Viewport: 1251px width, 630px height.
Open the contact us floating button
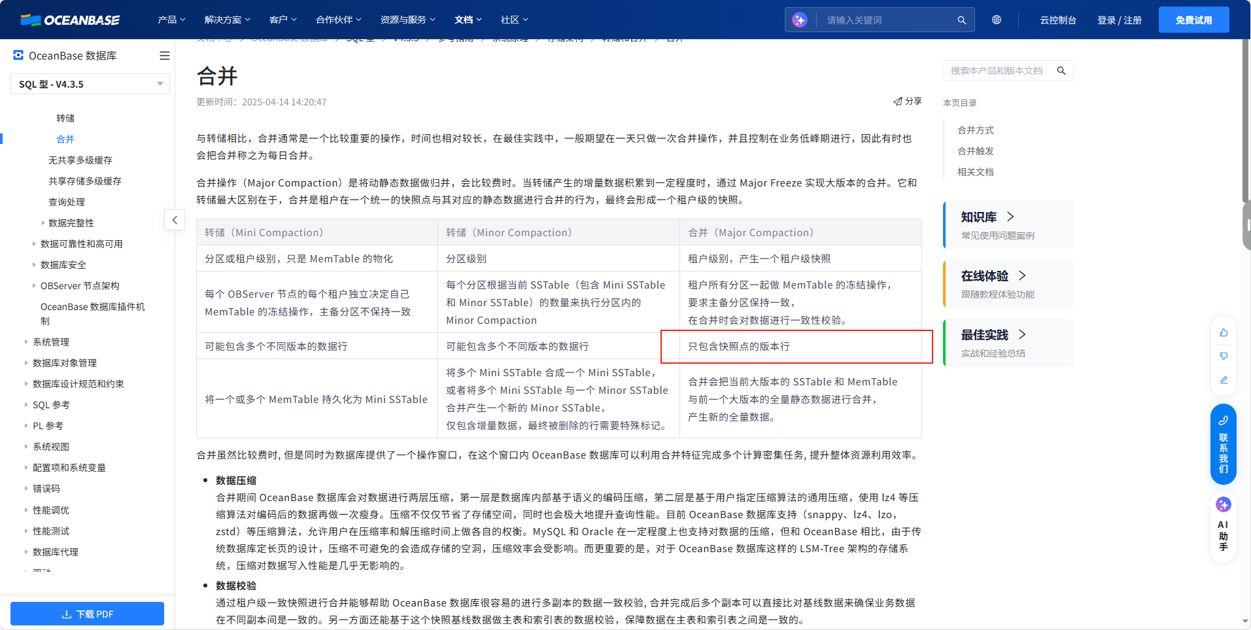click(1224, 444)
